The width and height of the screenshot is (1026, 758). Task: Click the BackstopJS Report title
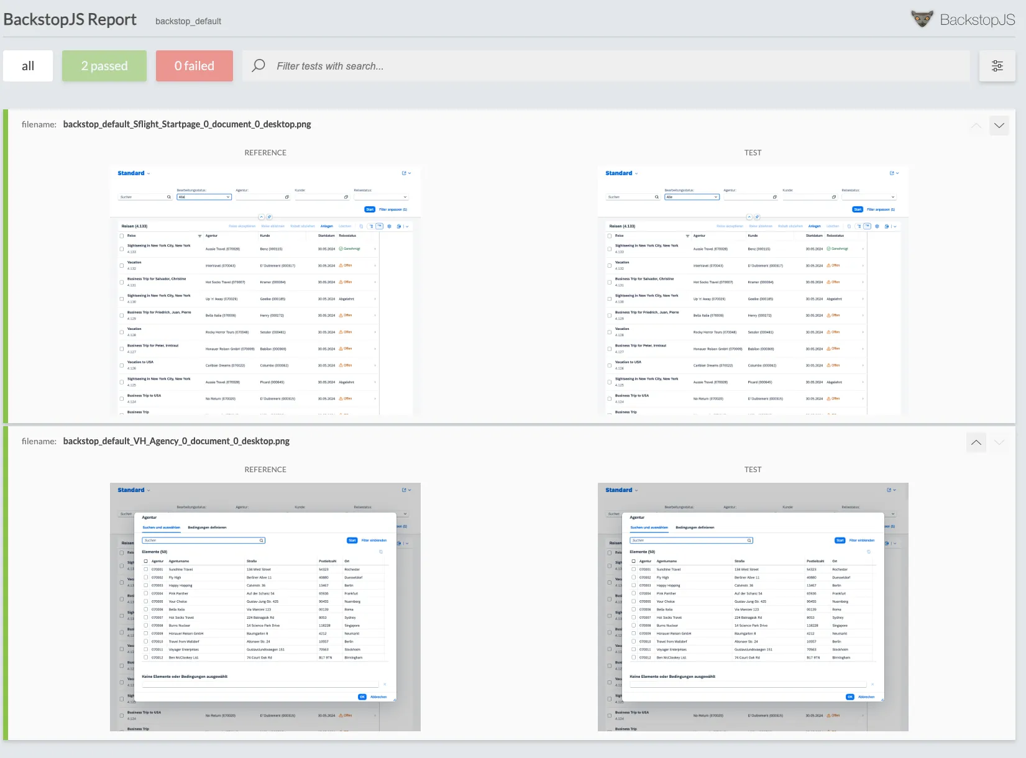70,19
